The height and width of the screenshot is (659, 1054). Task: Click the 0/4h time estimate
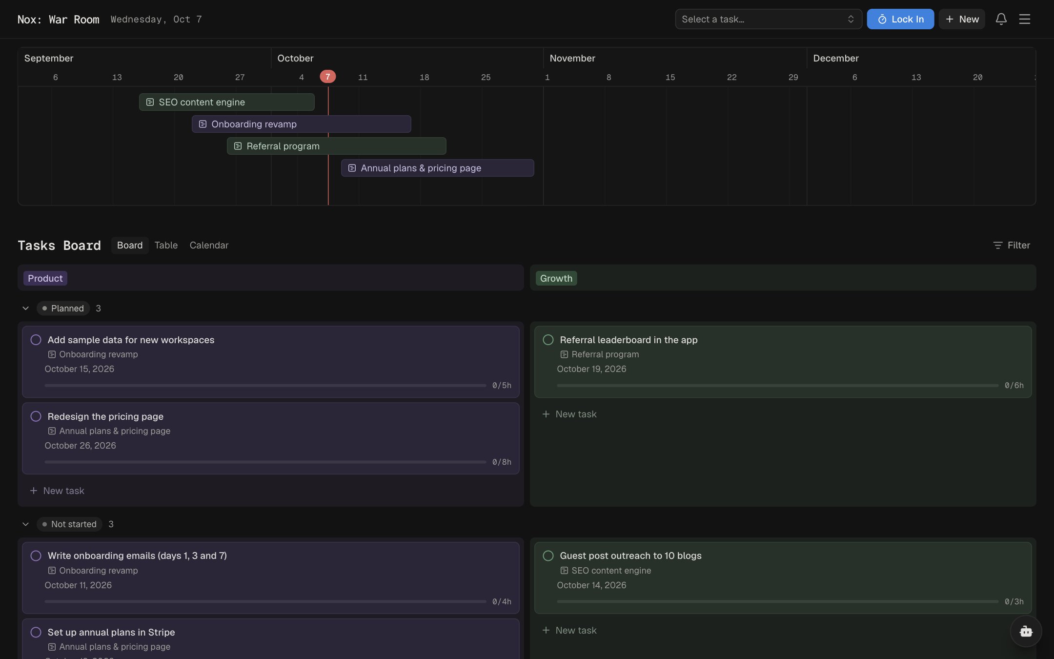coord(502,601)
